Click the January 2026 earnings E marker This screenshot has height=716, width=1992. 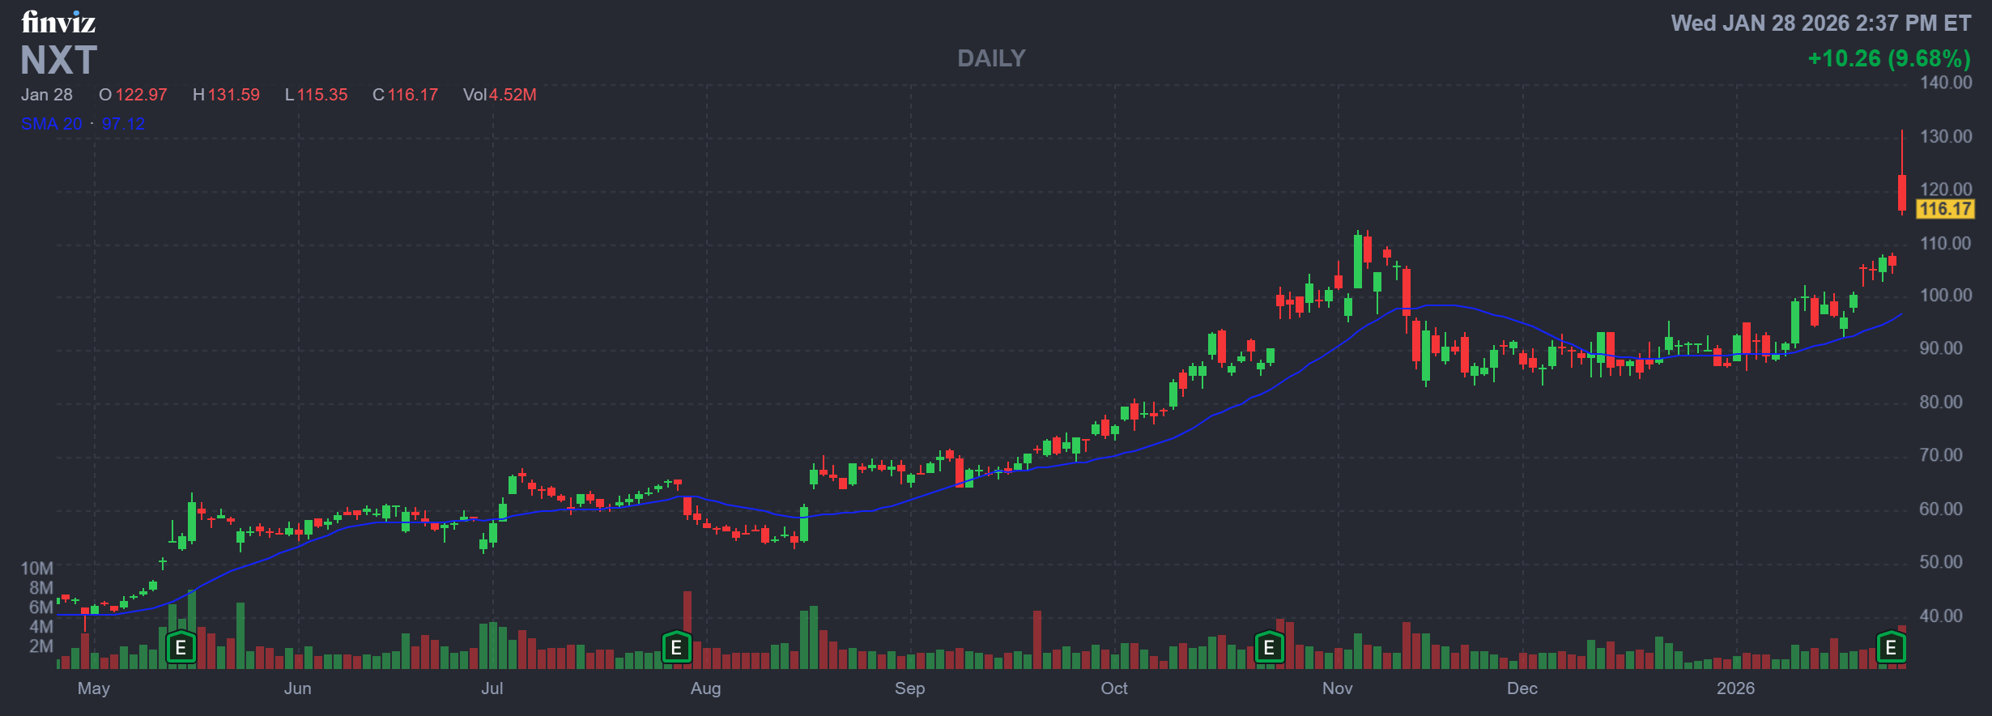coord(1891,648)
